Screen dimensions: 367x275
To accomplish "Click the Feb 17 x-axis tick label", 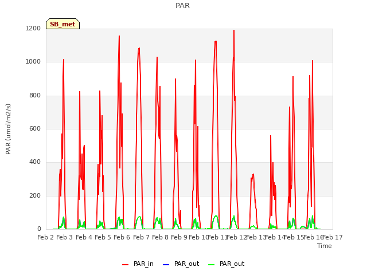I will (x=333, y=237).
